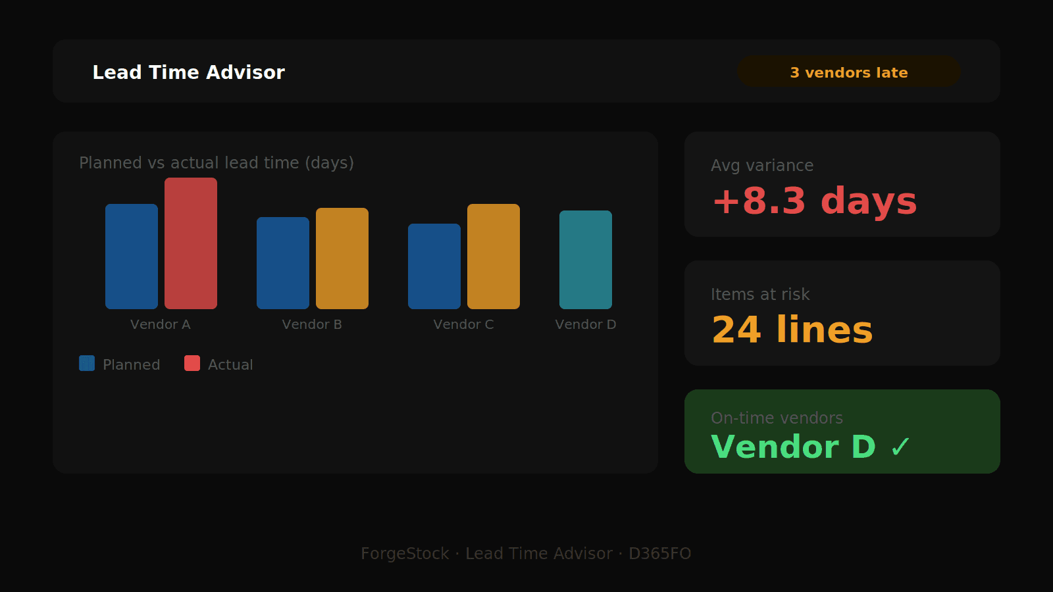Click the "Vendor D" on-time value

(x=794, y=447)
